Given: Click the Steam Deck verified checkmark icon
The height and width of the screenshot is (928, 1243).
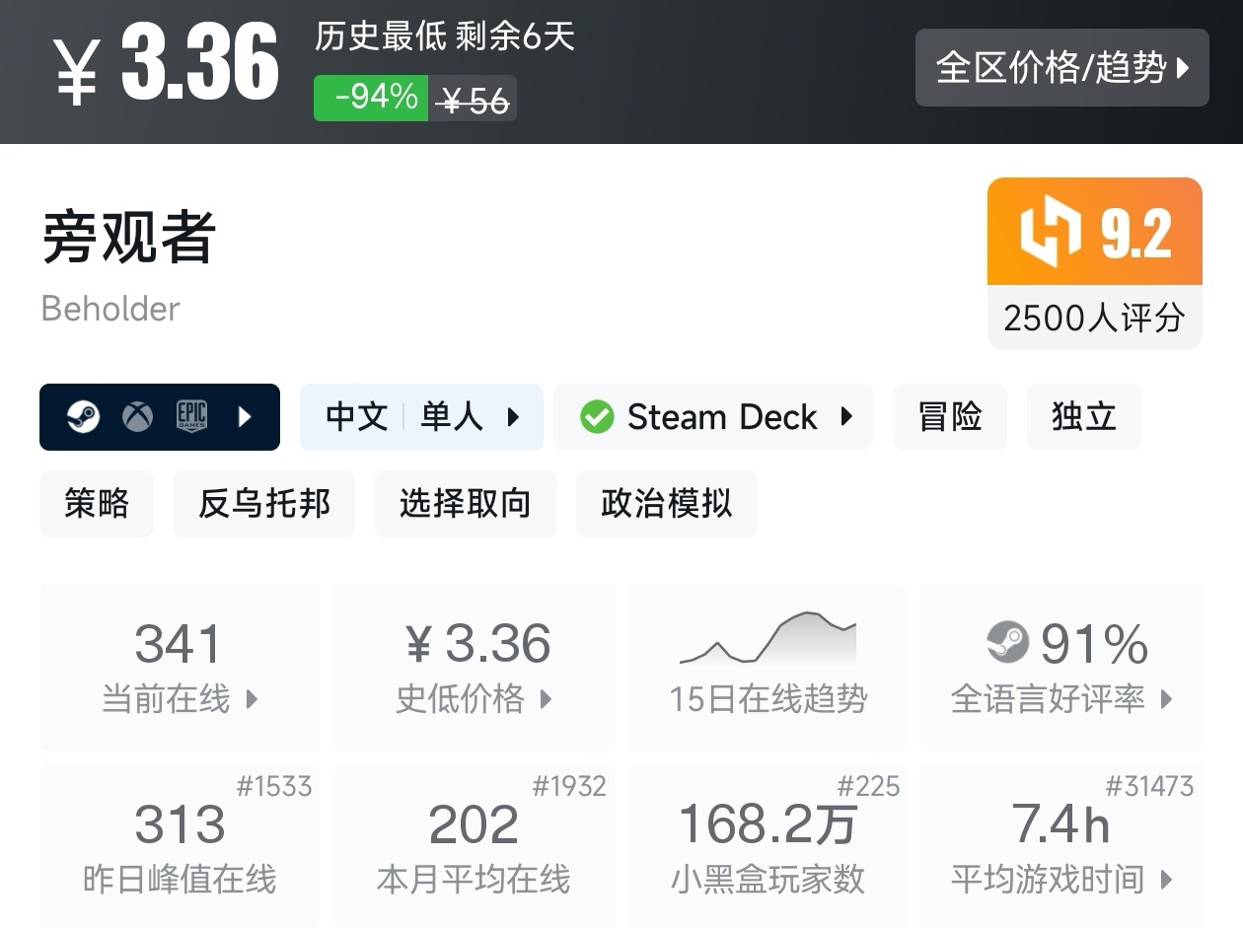Looking at the screenshot, I should pos(597,417).
